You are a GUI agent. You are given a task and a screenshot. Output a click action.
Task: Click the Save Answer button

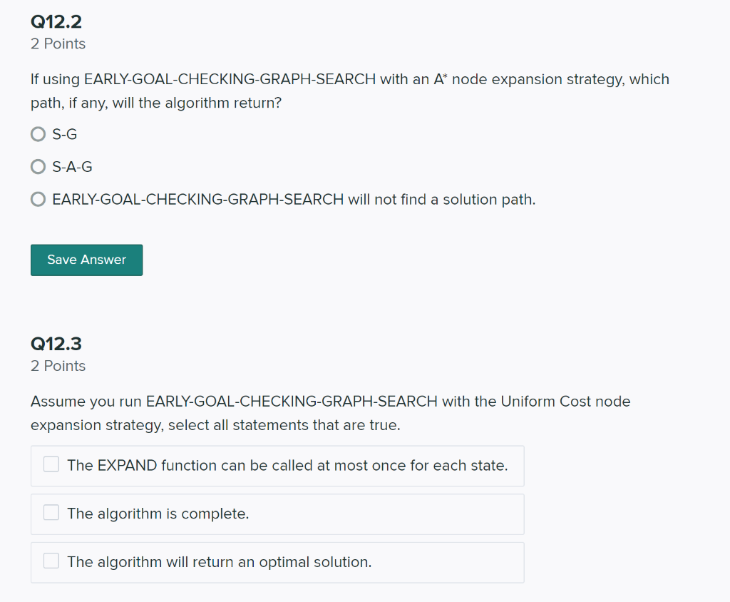point(86,260)
